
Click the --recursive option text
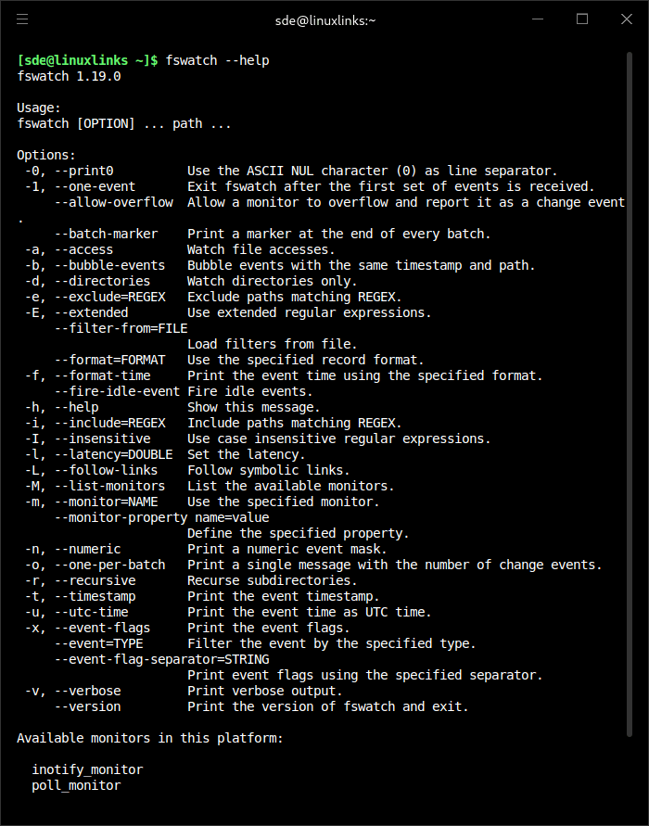point(95,580)
